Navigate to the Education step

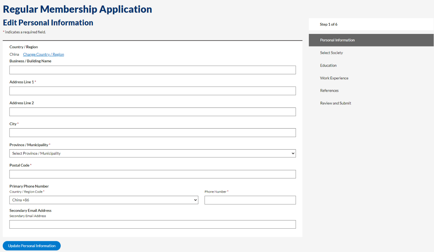point(328,65)
